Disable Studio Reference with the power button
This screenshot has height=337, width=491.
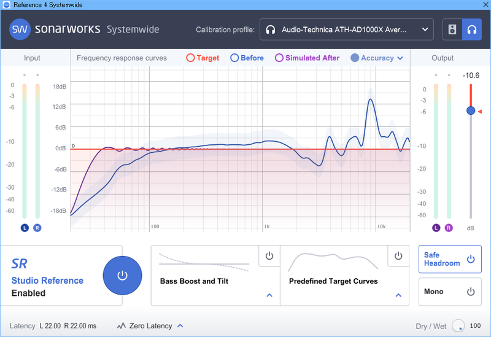point(122,276)
